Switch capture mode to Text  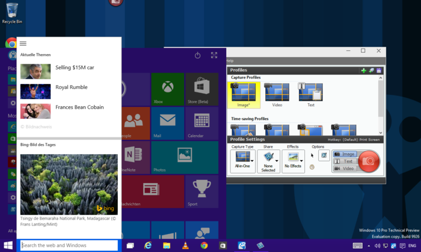(x=345, y=161)
